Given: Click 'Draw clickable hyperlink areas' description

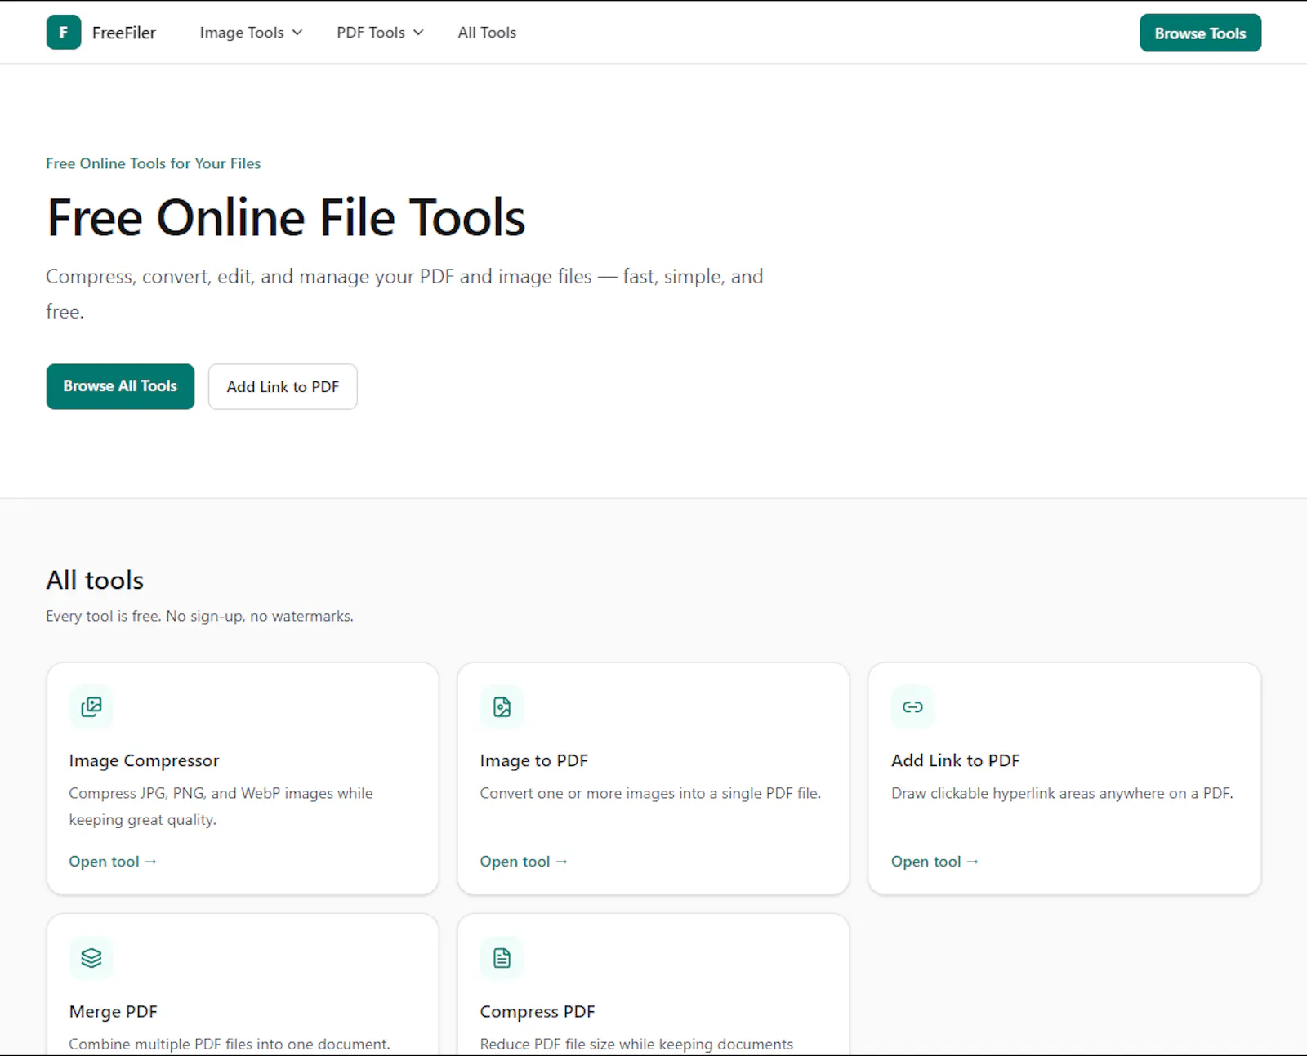Looking at the screenshot, I should coord(1062,793).
